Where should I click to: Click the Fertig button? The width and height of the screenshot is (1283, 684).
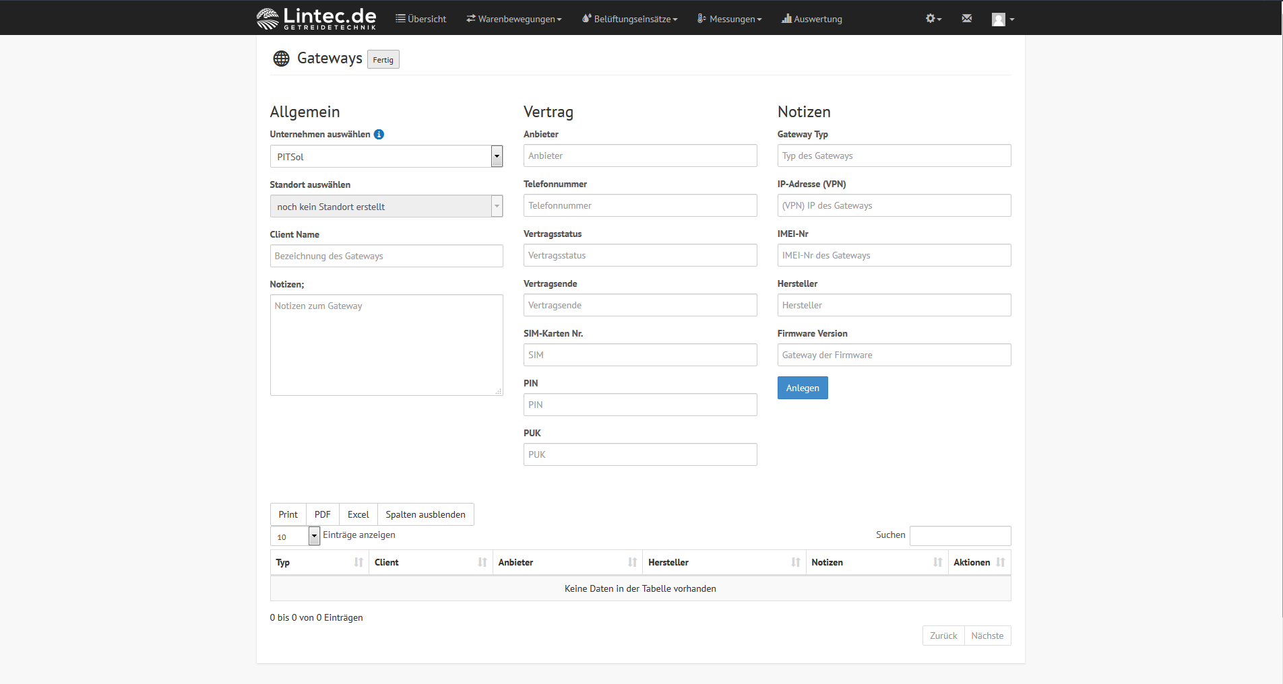click(383, 60)
